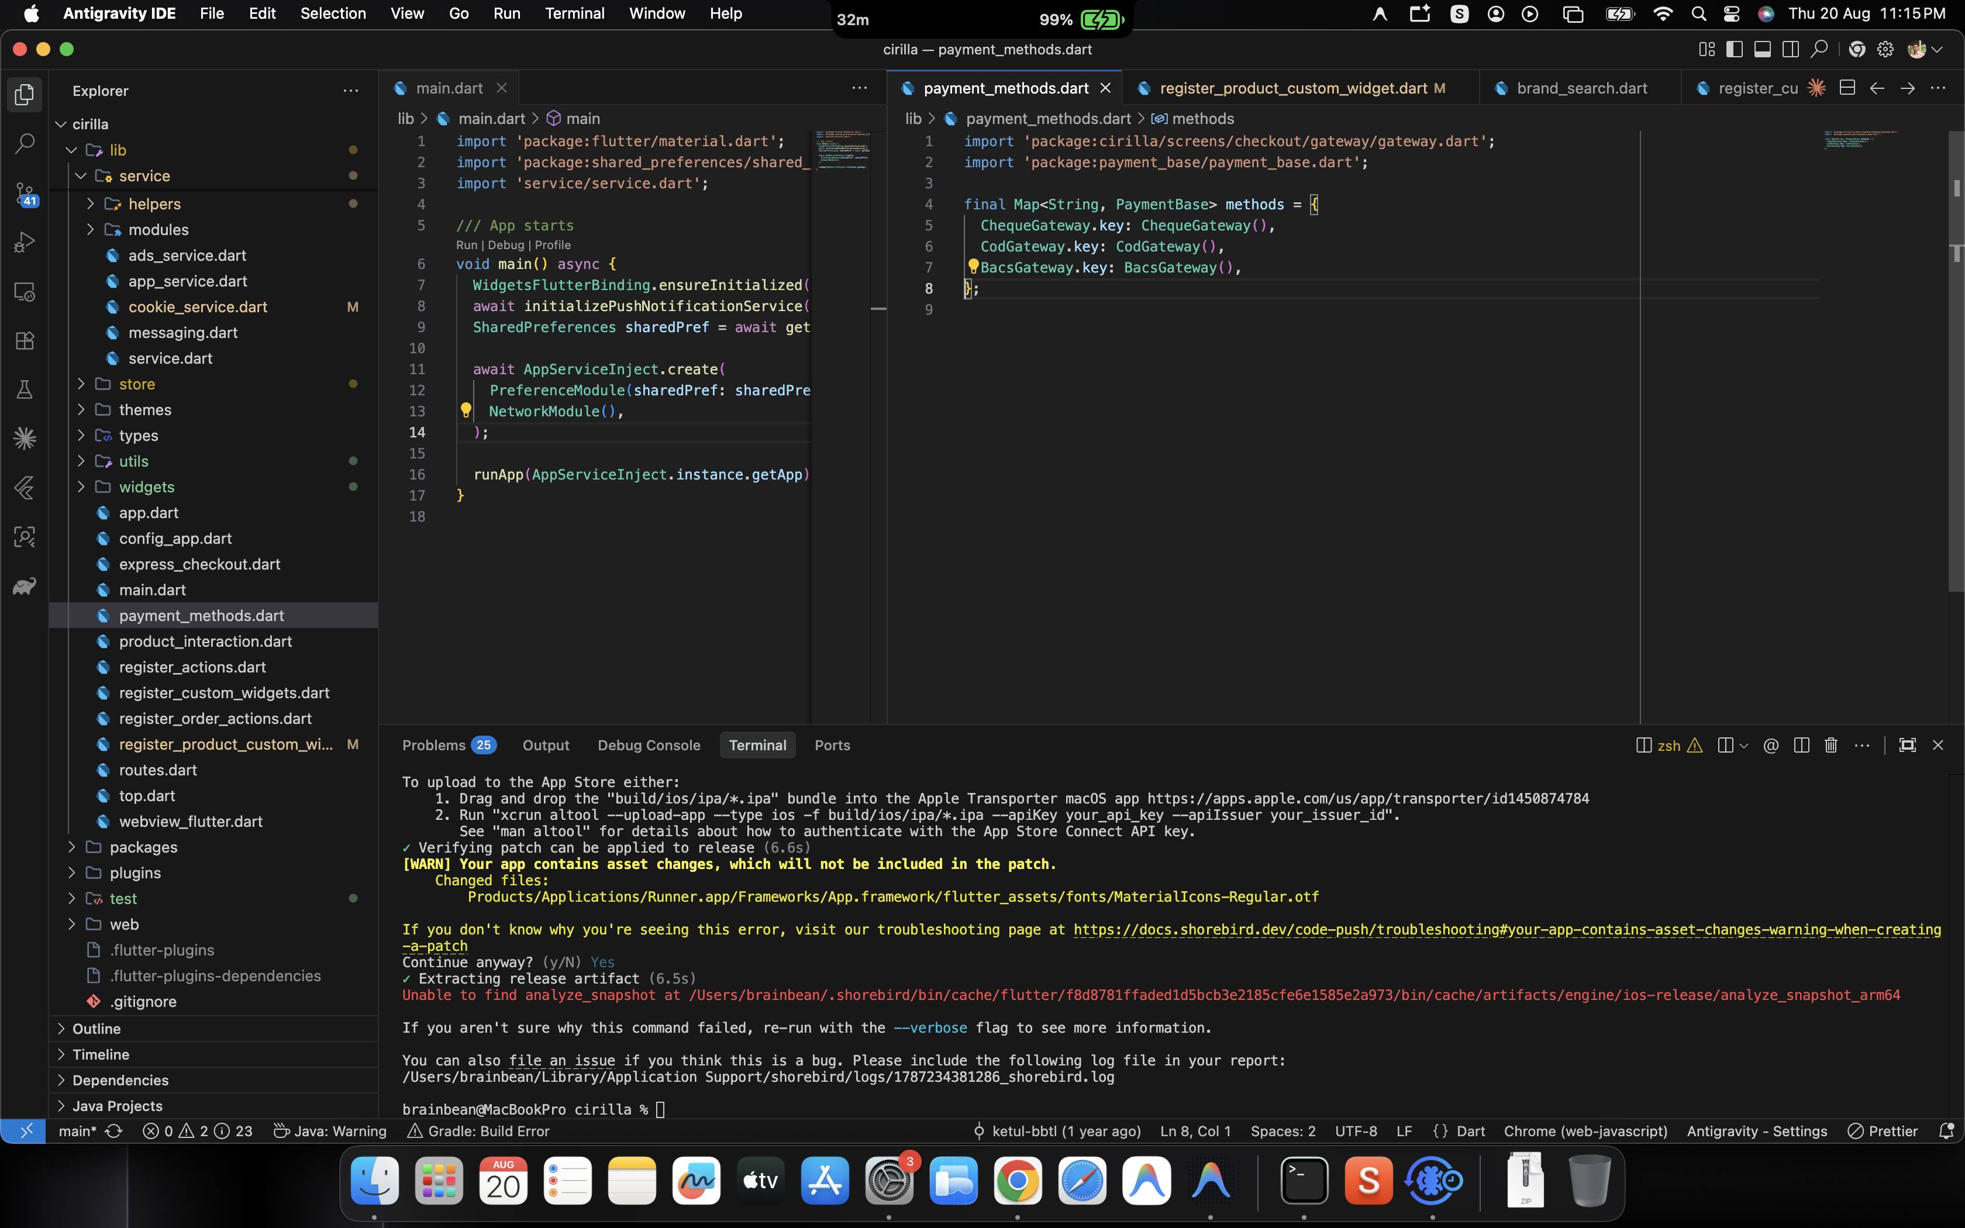
Task: Click the right editor vertical scrollbar
Action: tap(1956, 361)
